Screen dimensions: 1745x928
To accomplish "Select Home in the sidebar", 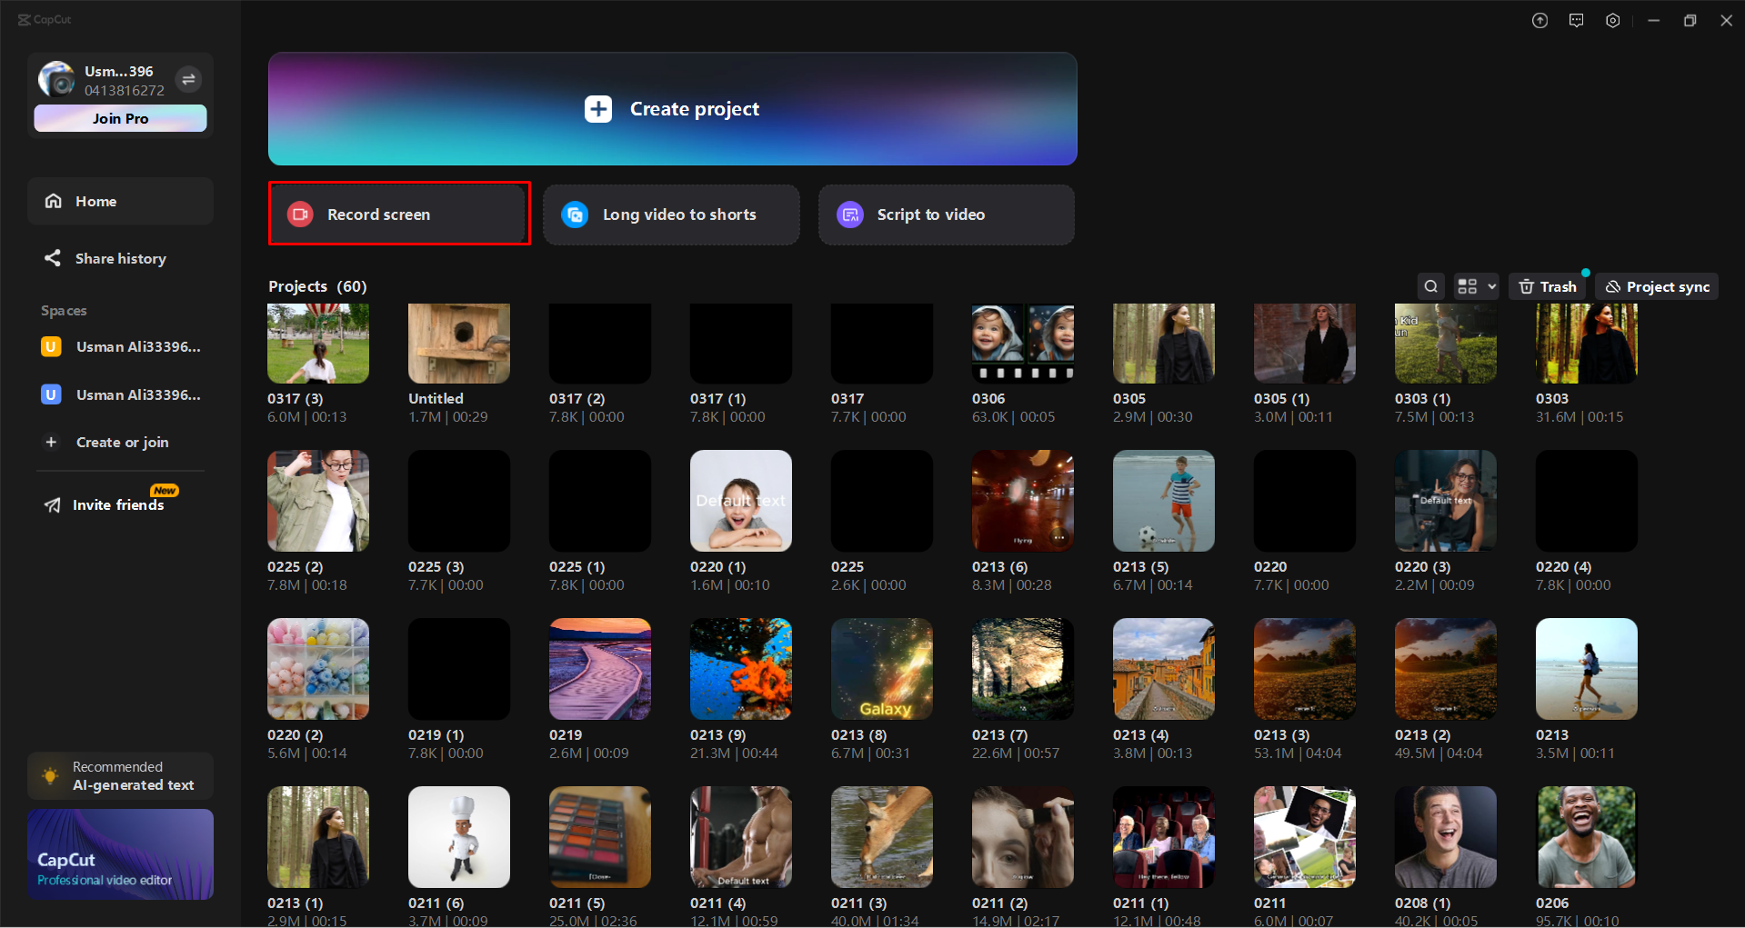I will point(95,201).
